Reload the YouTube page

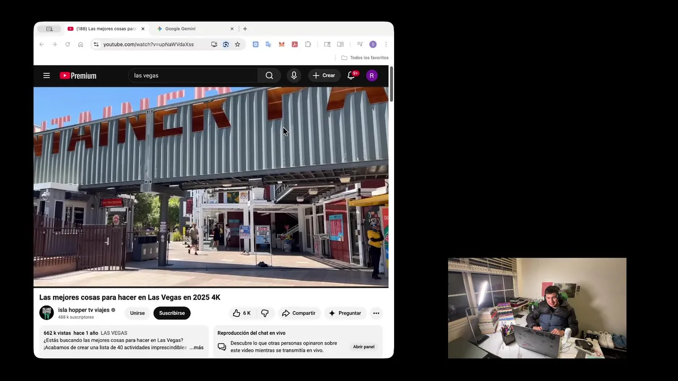coord(67,44)
